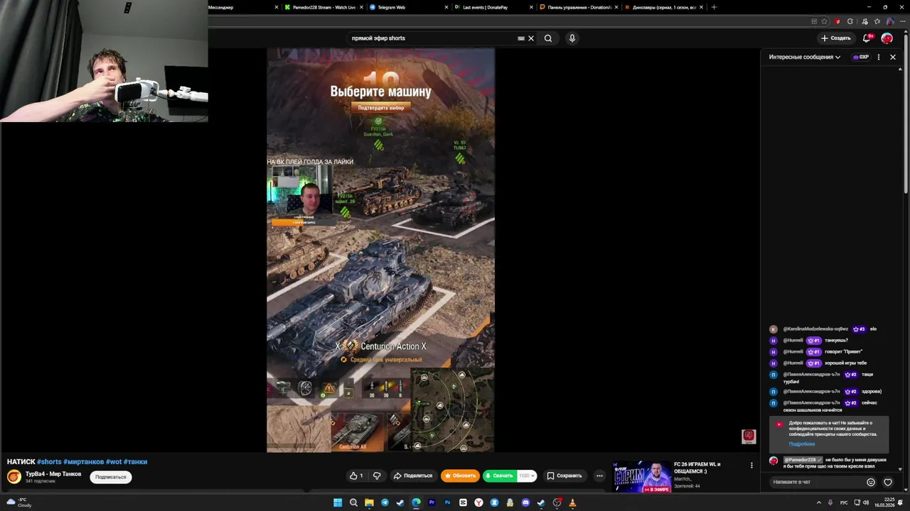Open FC 26 ИГРАЕМ WL stream thumbnail

(642, 477)
